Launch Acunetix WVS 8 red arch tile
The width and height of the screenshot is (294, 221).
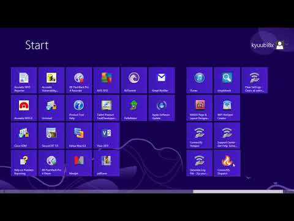24,108
